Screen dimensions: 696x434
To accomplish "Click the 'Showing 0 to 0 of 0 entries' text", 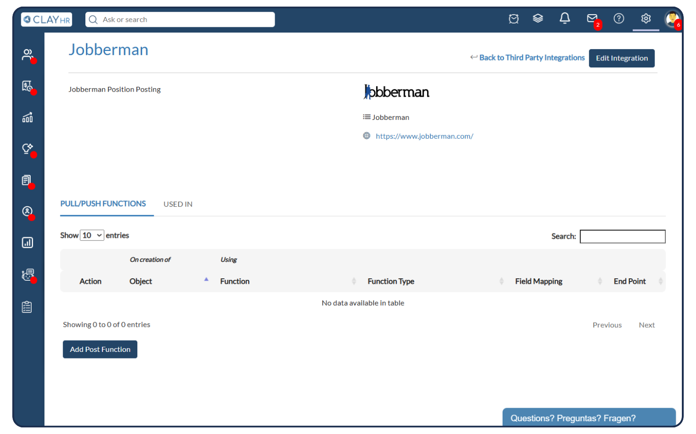I will coord(107,325).
